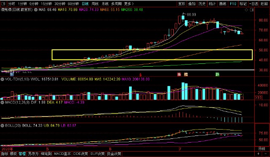Viewport: 270px width, 157px height.
Task: Click the red 涨 marker below the price chart
Action: (x=179, y=74)
